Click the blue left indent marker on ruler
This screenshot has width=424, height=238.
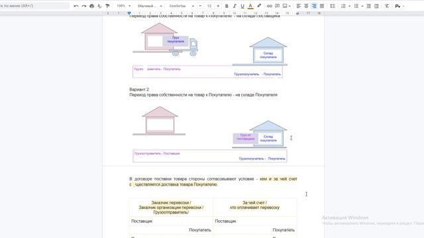pos(129,13)
